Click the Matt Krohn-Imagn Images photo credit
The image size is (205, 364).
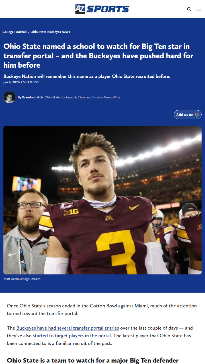(x=22, y=279)
